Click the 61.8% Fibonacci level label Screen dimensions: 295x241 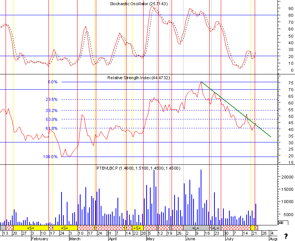(51, 128)
